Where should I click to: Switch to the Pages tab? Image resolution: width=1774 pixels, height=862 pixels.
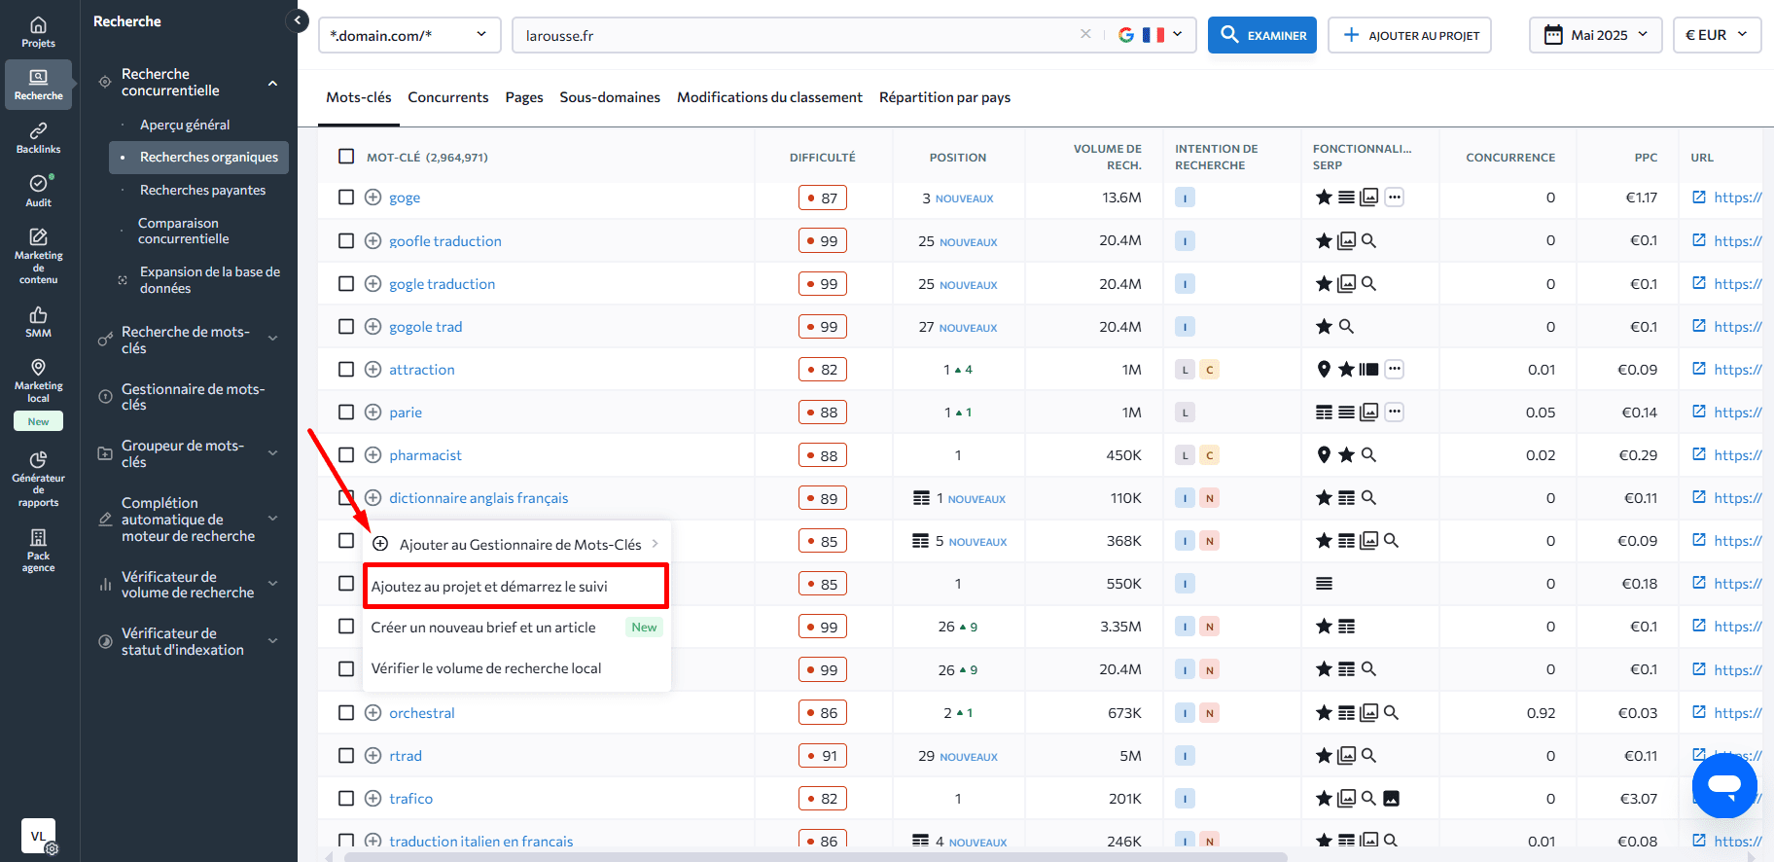(524, 97)
